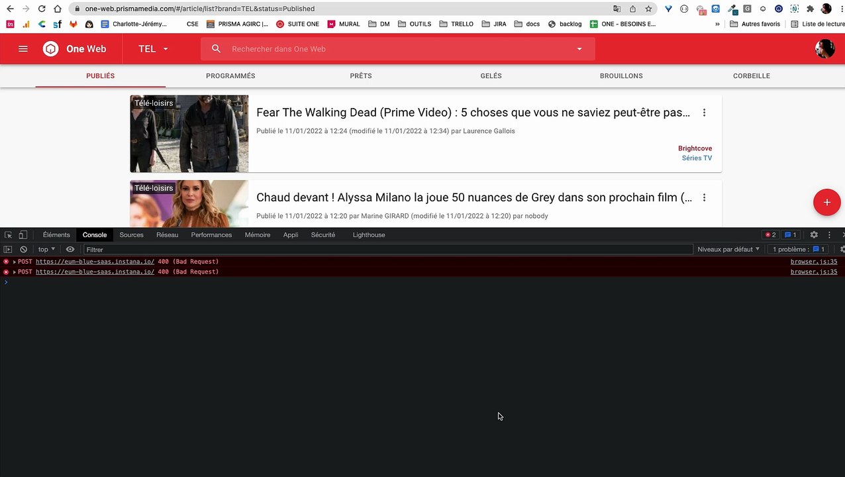This screenshot has width=845, height=477.
Task: Bookmark this page with star
Action: (648, 9)
